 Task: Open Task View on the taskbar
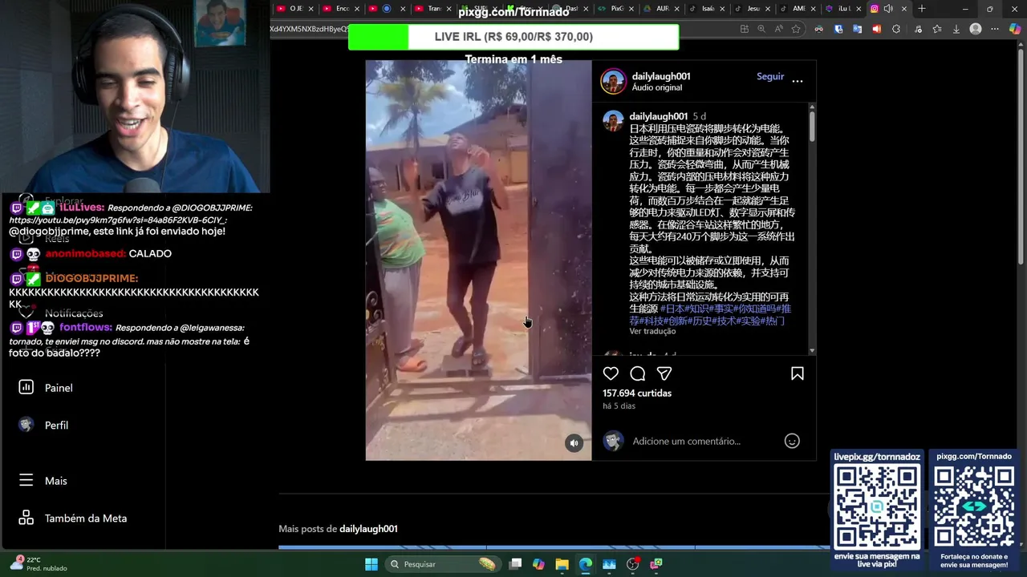point(515,564)
